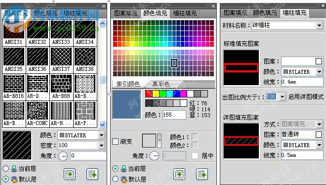This screenshot has width=326, height=185.
Task: Open the 真彩色 true color tab
Action: coord(162,84)
